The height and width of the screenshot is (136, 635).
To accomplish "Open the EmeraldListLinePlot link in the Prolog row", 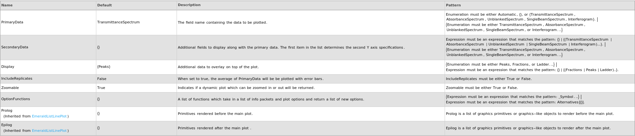I will click(49, 116).
